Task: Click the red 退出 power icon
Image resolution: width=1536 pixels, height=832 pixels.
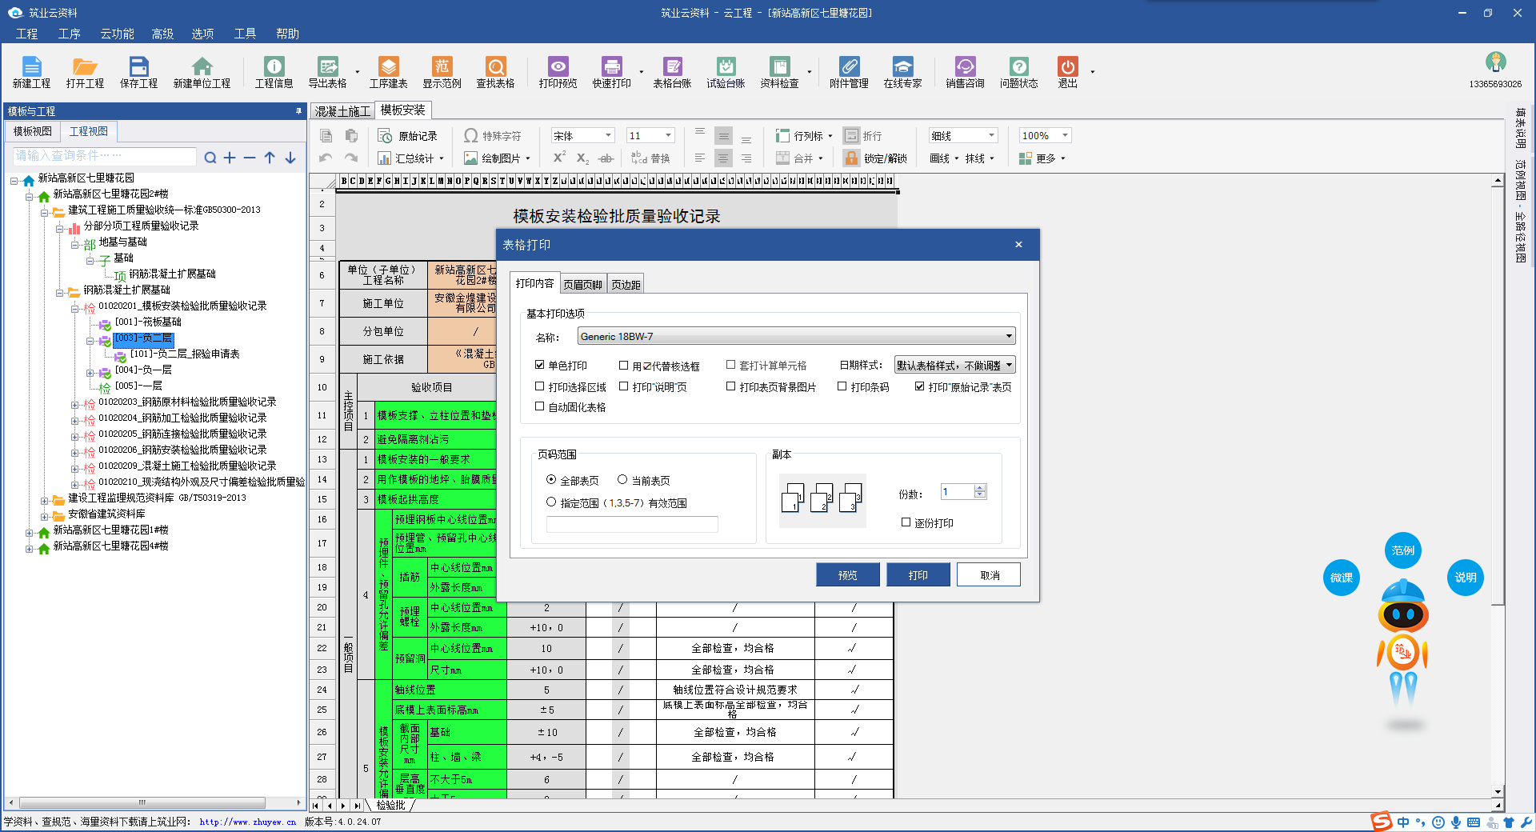Action: tap(1067, 67)
